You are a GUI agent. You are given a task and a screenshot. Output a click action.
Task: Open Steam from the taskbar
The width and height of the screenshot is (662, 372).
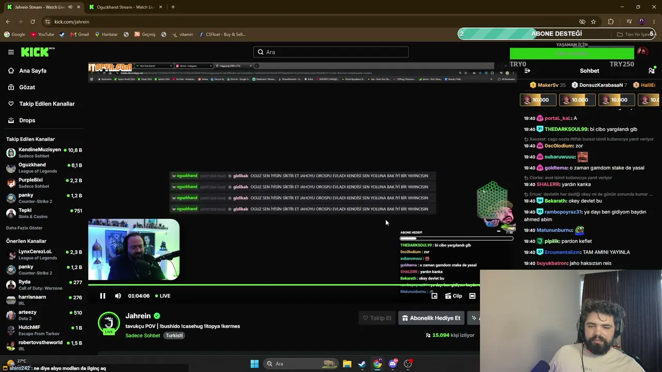(362, 364)
